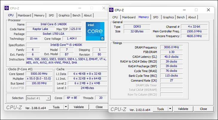This screenshot has width=218, height=120.
Task: Click the Multiplier value x 55.0
Action: pos(39,79)
